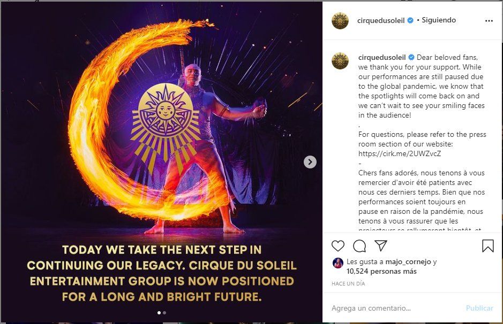Toggle the Siguiendo following status
Viewport: 503px width, 324px height.
[x=439, y=20]
